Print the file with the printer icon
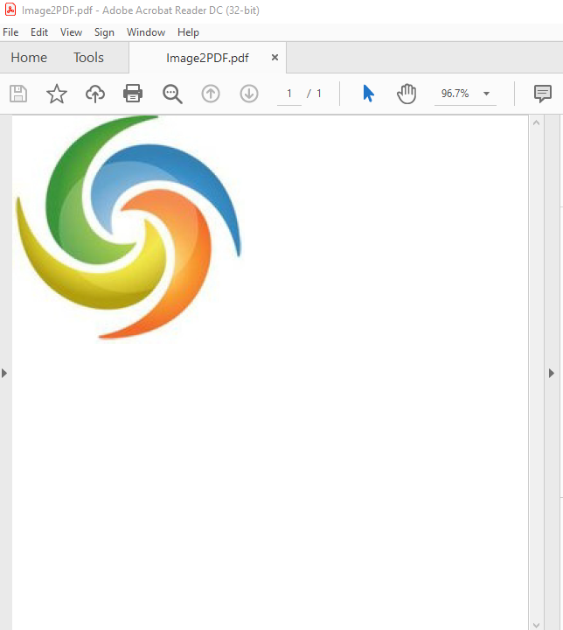 (133, 94)
